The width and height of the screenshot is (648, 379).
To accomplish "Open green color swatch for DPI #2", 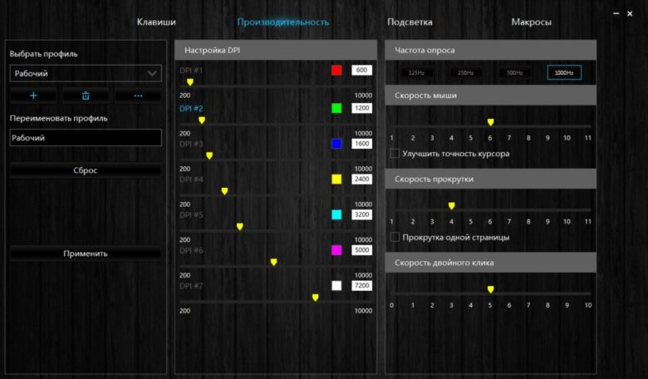I will 336,108.
